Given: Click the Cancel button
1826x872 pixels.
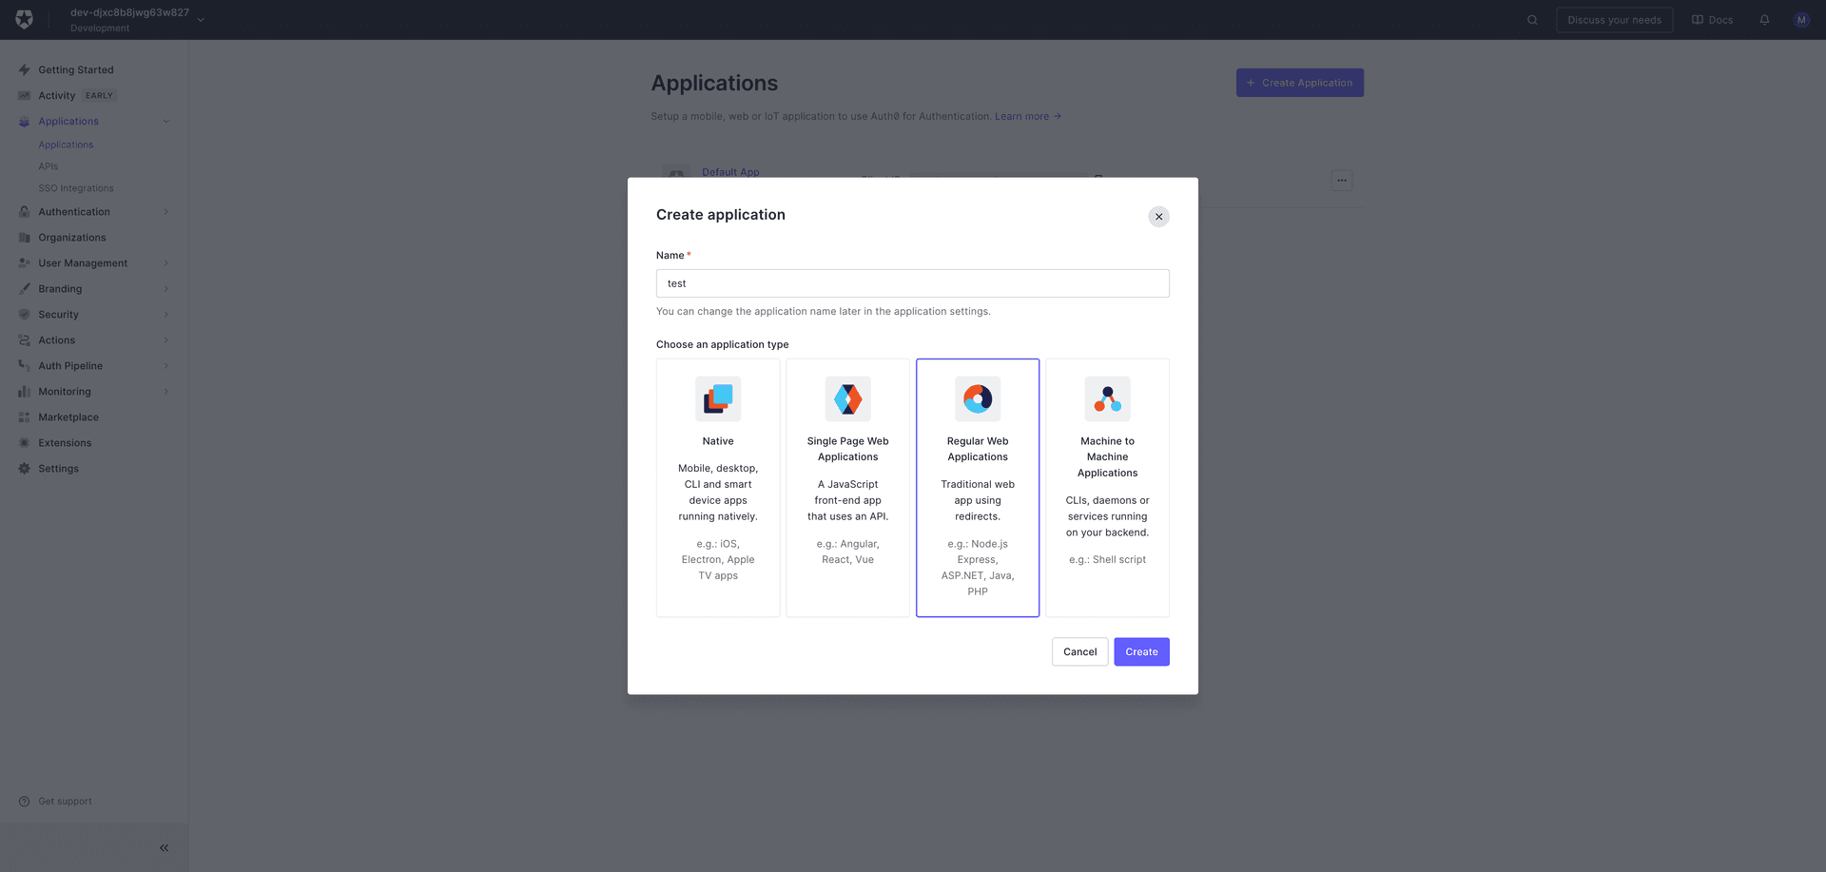Looking at the screenshot, I should 1079,651.
